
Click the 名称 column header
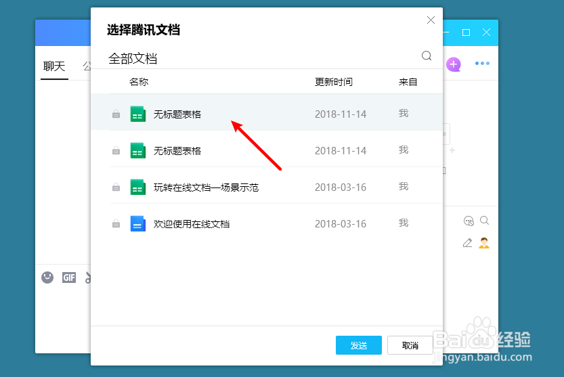point(139,82)
